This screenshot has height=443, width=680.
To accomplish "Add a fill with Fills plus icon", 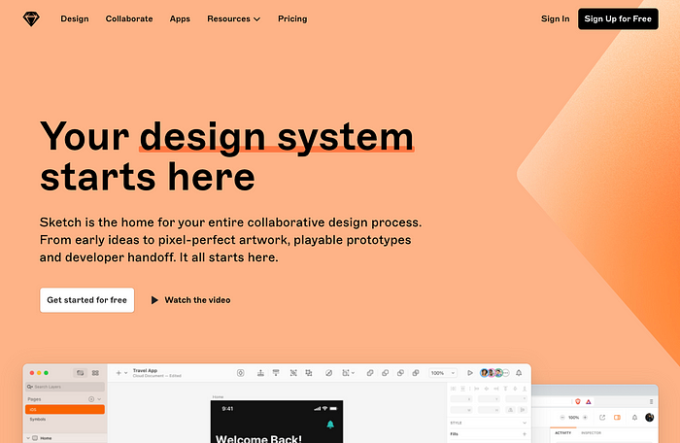I will click(525, 434).
